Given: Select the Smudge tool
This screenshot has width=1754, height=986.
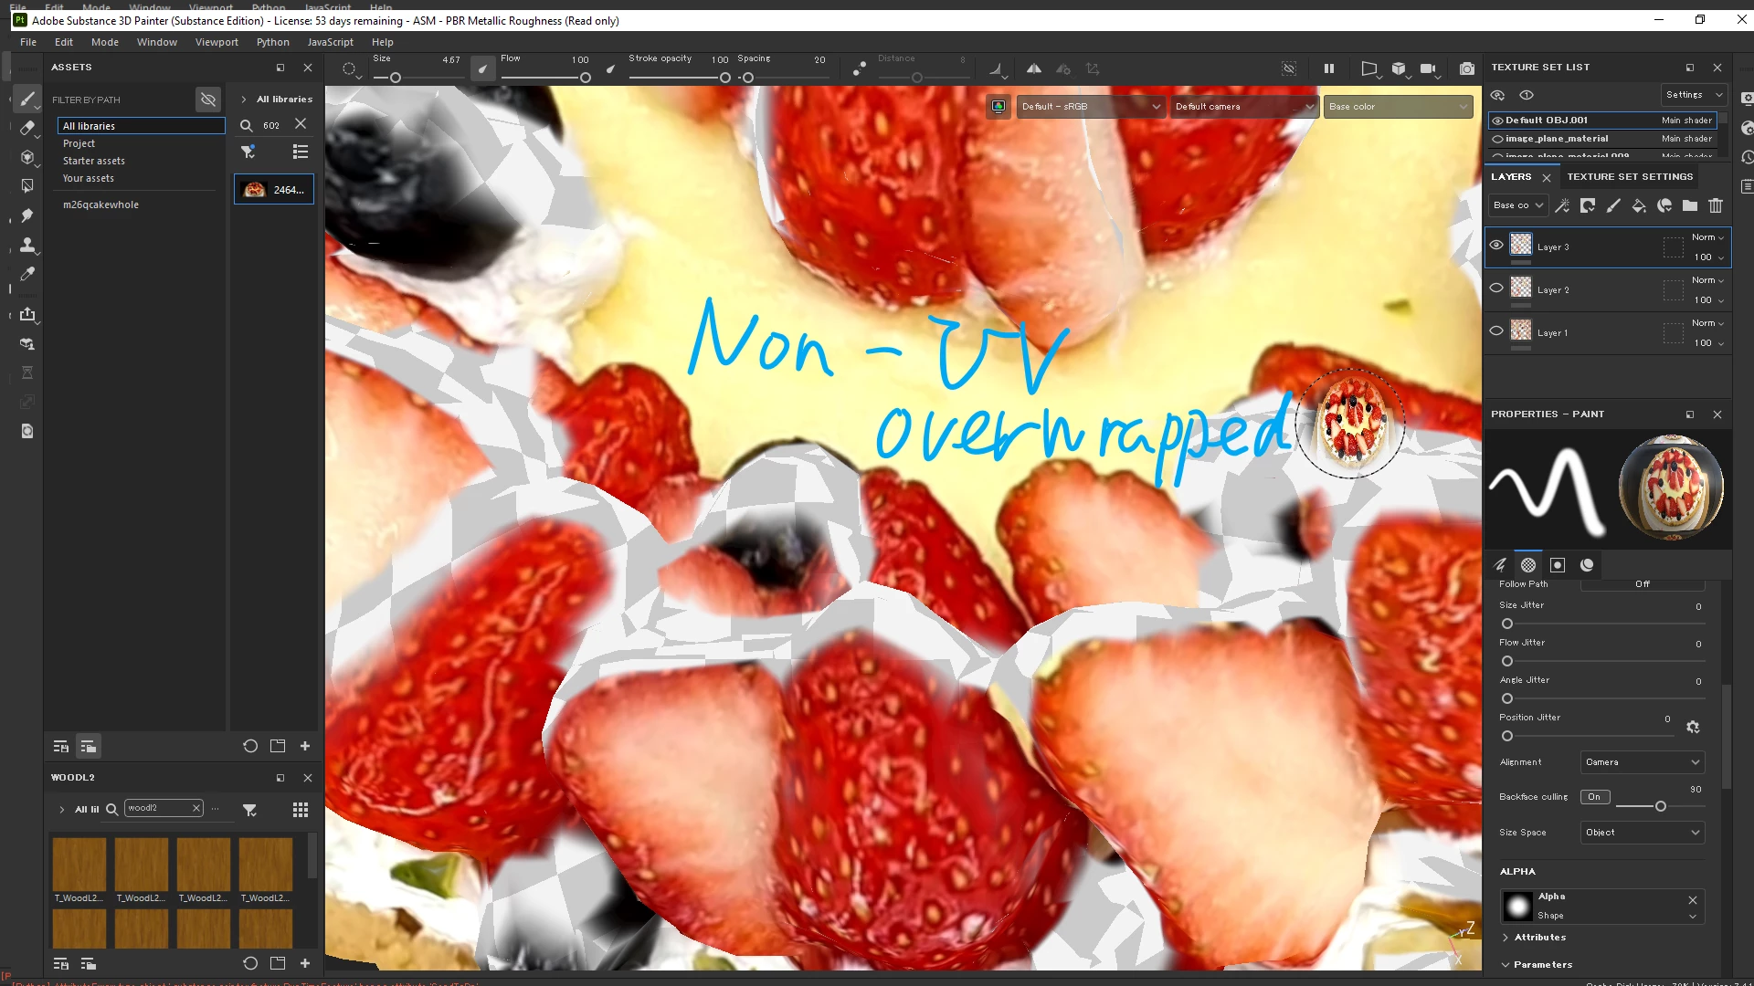Looking at the screenshot, I should 27,215.
